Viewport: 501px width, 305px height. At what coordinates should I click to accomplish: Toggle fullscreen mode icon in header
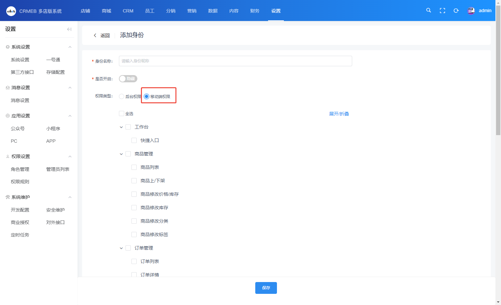tap(442, 11)
